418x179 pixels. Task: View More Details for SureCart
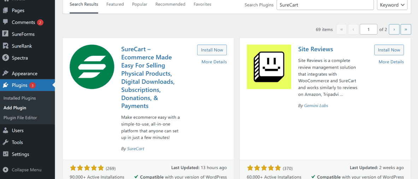point(214,62)
